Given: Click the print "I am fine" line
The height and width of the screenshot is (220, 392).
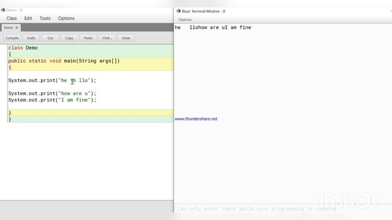Looking at the screenshot, I should click(52, 100).
